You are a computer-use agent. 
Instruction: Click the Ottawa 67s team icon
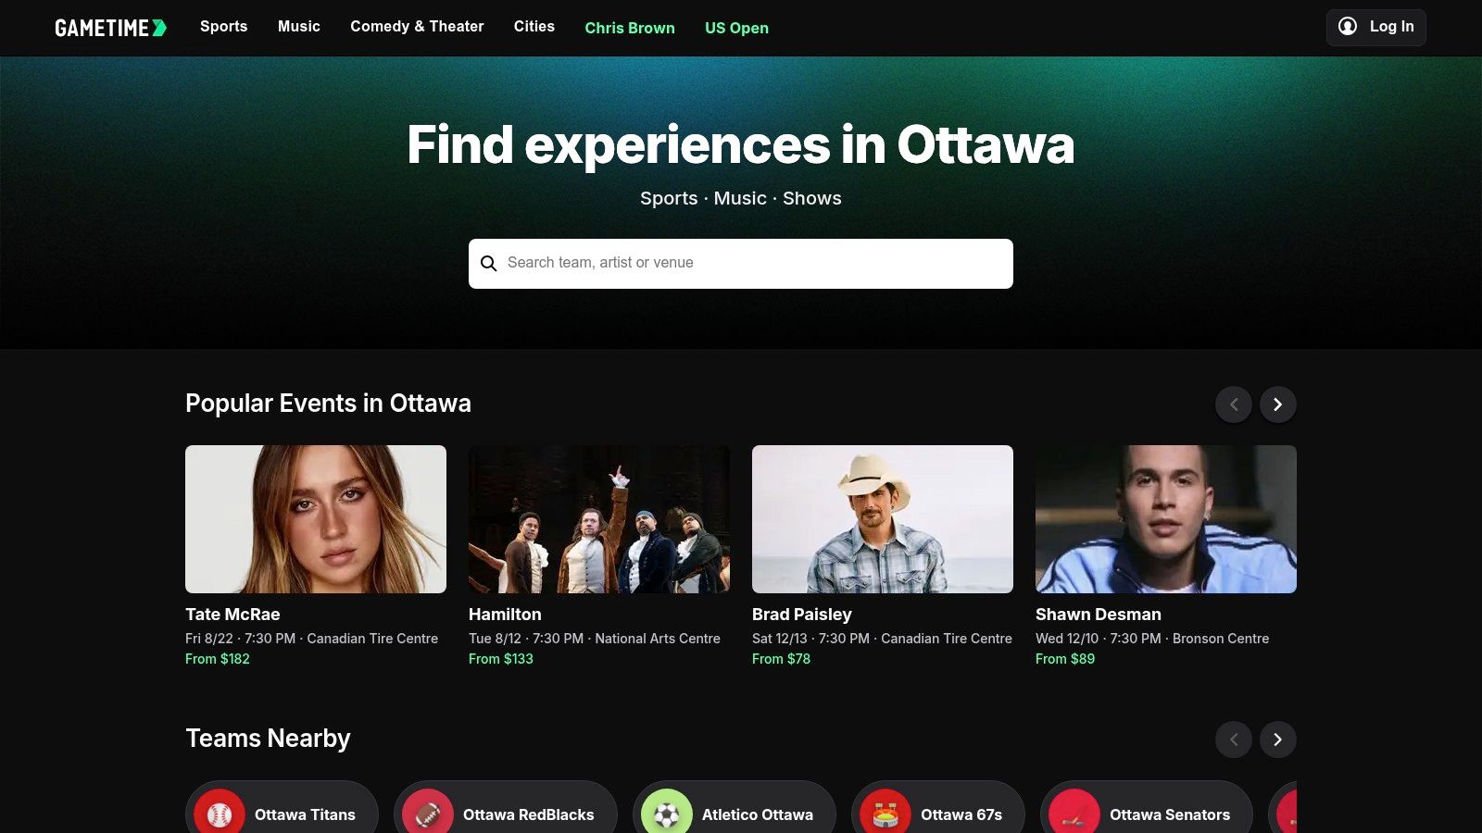click(885, 814)
